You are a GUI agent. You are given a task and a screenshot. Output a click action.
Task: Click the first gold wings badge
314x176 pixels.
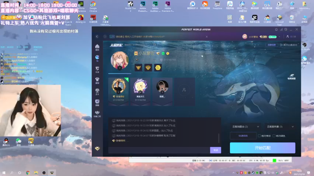[139, 68]
